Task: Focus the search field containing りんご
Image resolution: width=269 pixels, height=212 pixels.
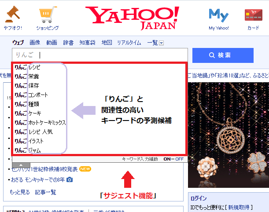Action: [100, 55]
